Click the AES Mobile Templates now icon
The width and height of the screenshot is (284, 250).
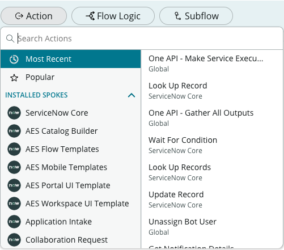[x=14, y=167]
